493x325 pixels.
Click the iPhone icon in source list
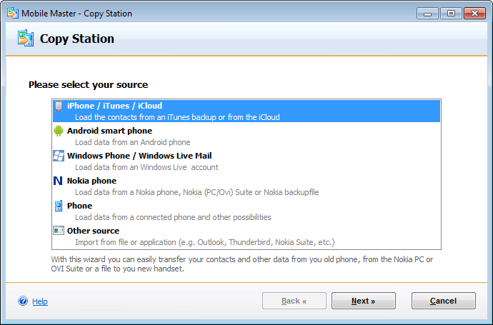[x=59, y=106]
